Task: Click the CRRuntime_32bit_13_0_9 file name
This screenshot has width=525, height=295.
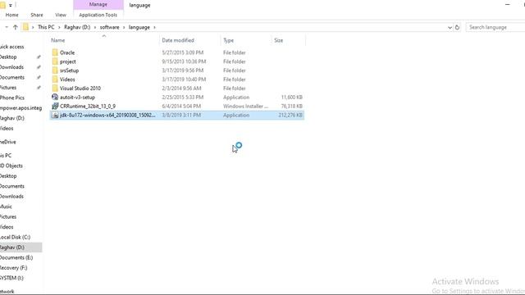Action: [88, 106]
